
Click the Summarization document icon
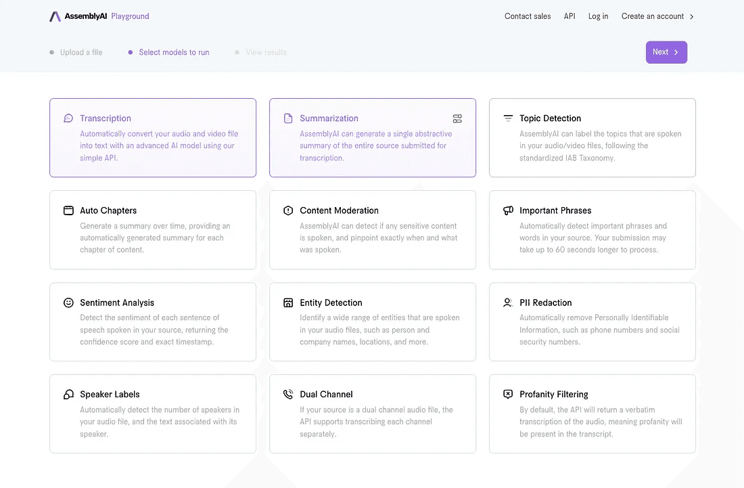tap(288, 118)
